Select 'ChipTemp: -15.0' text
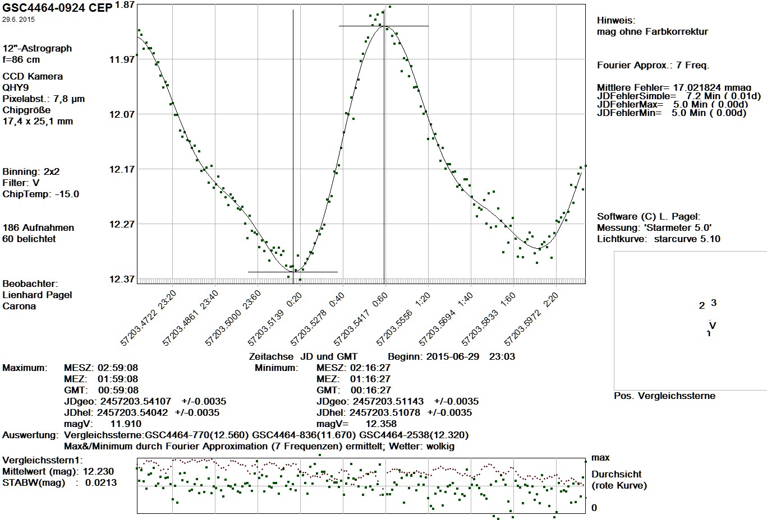The height and width of the screenshot is (520, 767). 41,194
